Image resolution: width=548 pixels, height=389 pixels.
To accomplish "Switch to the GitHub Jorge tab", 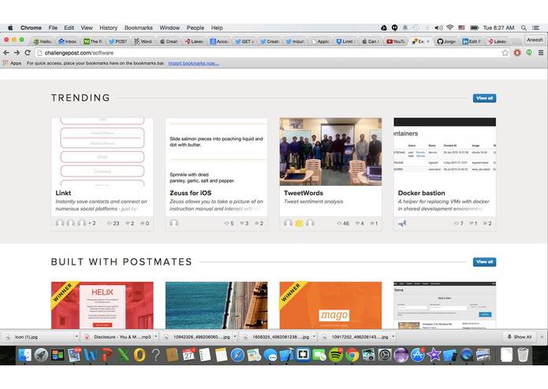I will [x=446, y=41].
